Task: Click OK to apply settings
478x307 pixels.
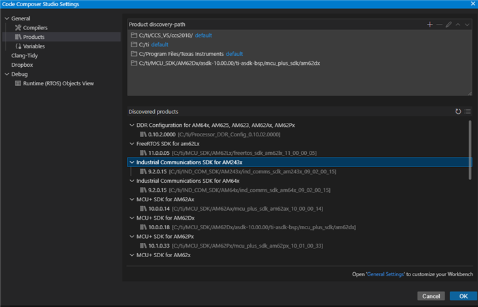Action: coord(464,296)
